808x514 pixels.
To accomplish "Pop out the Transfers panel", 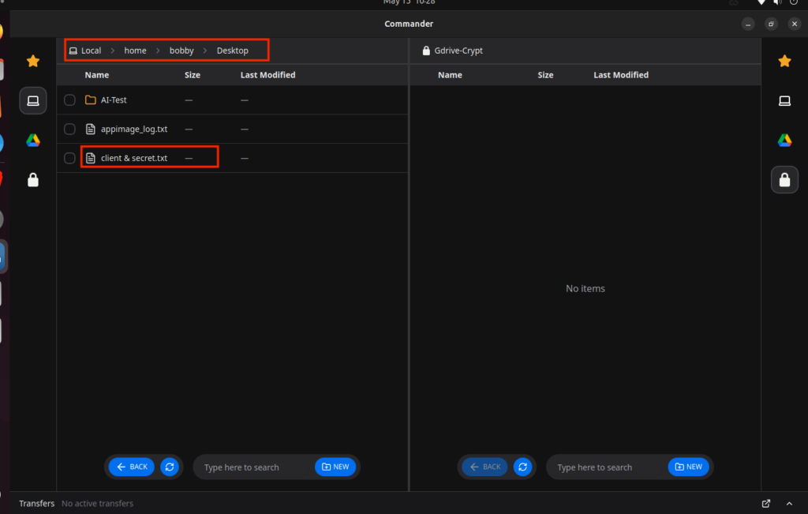I will [765, 504].
